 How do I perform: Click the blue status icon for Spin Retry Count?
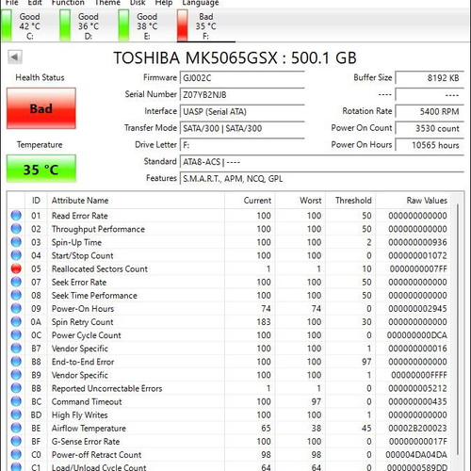[16, 322]
